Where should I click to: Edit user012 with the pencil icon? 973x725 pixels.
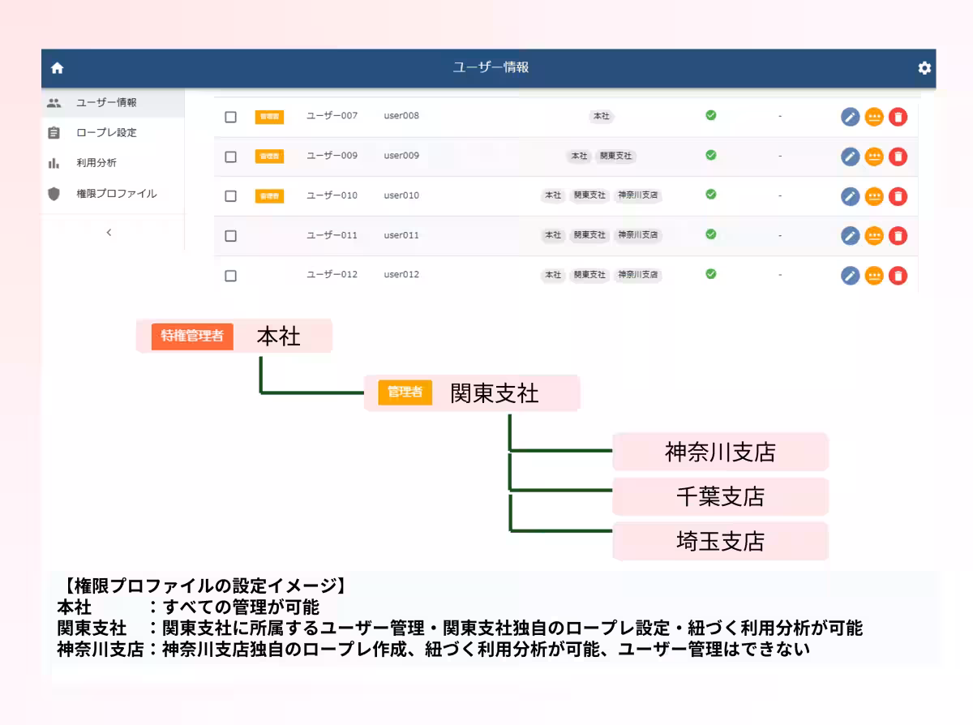850,276
